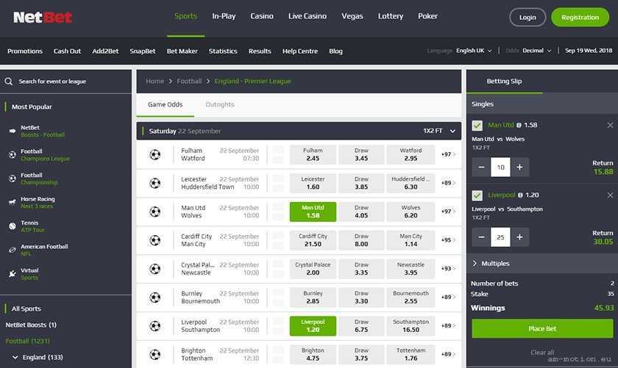Expand +95 markets for Cardiff City Man City
This screenshot has width=618, height=368.
[448, 240]
